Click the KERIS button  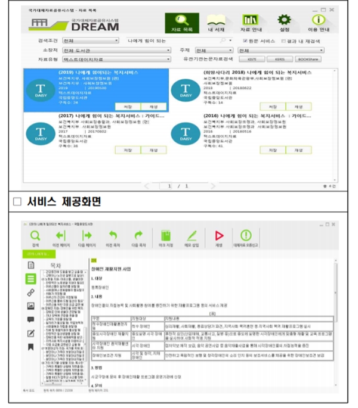tap(280, 60)
